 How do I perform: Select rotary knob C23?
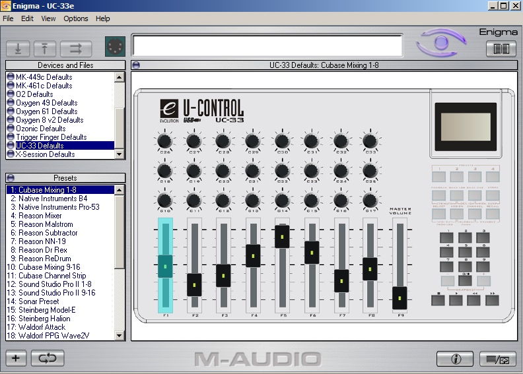(311, 171)
